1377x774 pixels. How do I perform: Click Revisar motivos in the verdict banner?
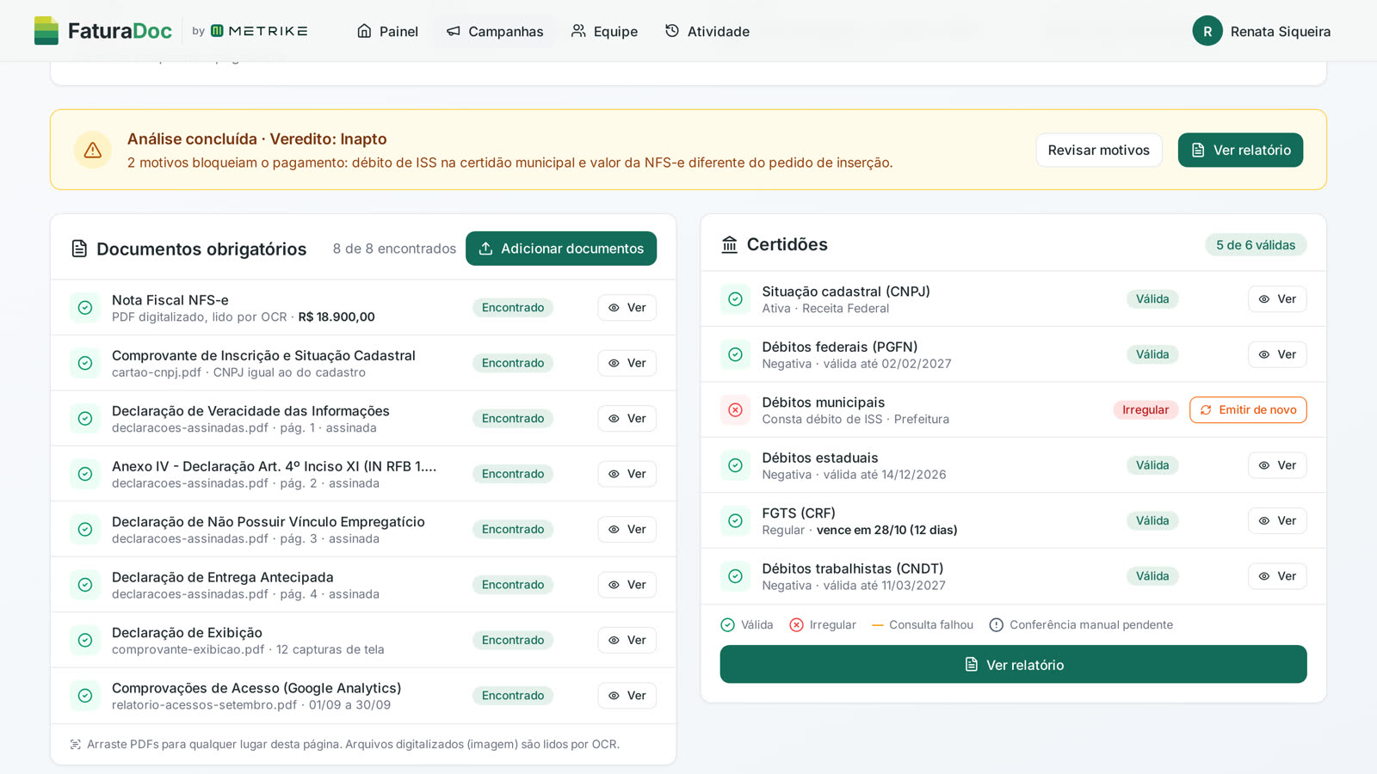coord(1099,150)
